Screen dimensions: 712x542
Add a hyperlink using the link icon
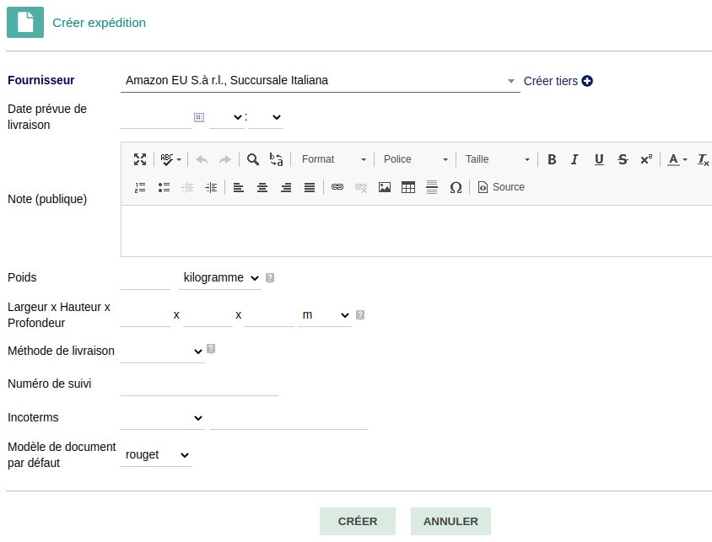click(337, 187)
